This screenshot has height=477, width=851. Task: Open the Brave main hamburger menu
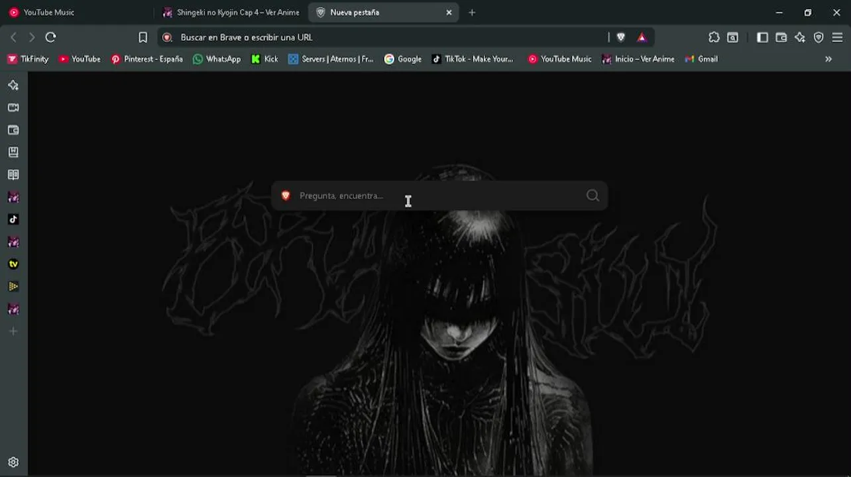point(837,38)
